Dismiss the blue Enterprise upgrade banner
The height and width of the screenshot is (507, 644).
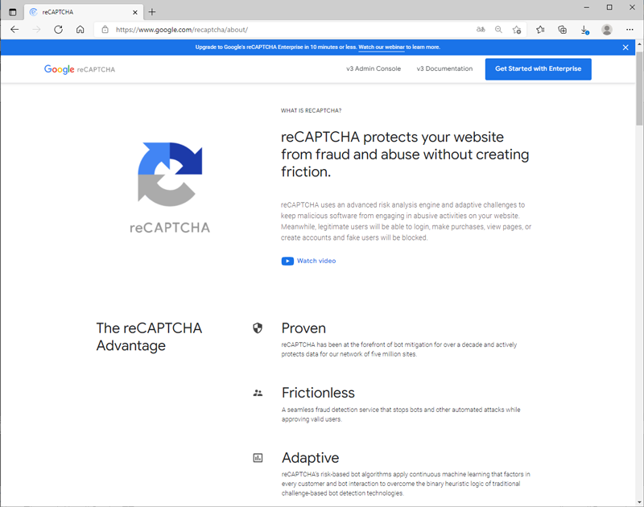coord(625,47)
